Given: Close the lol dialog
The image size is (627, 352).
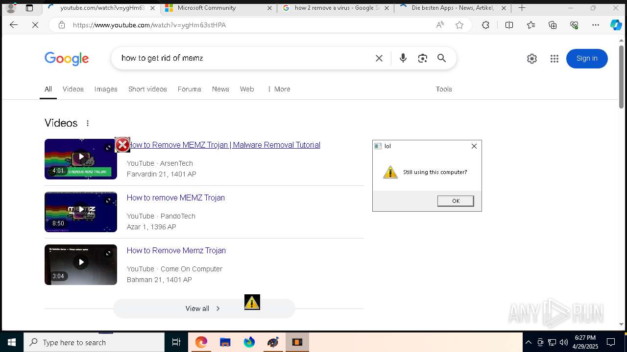Looking at the screenshot, I should point(474,146).
